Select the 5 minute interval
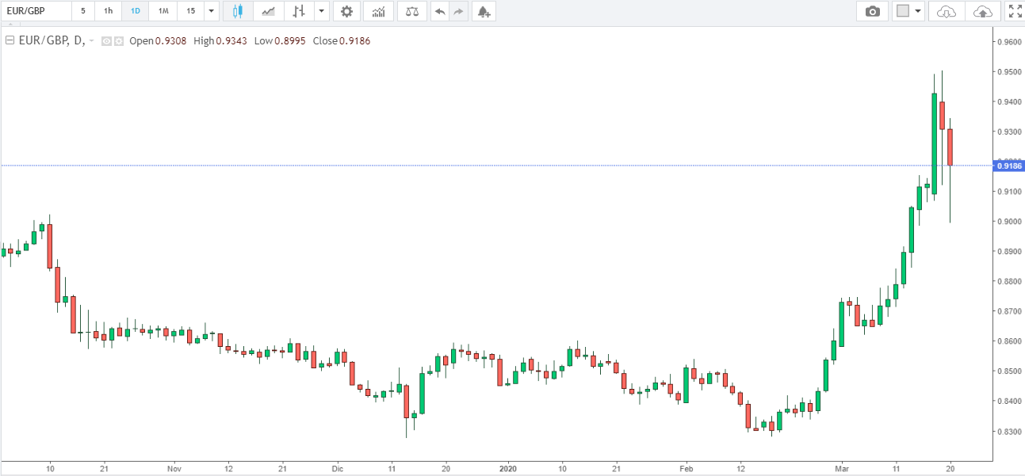 click(x=82, y=11)
